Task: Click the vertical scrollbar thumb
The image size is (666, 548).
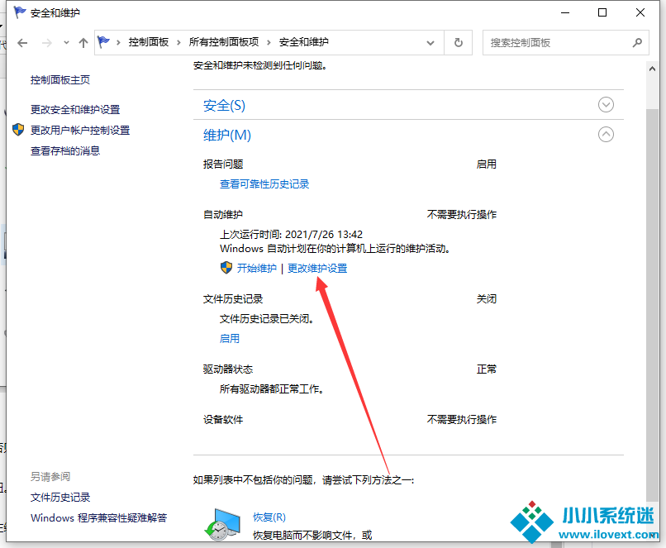Action: pos(653,305)
